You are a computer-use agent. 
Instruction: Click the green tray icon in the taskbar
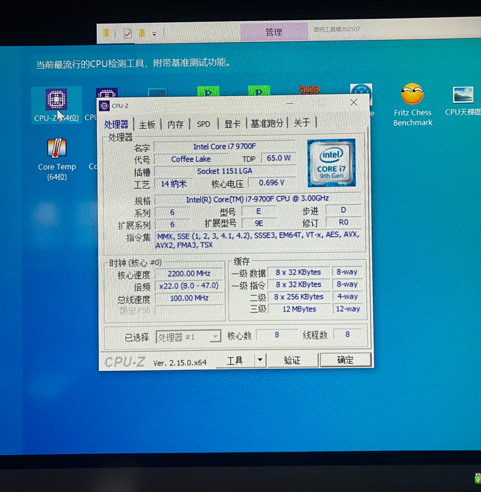pos(478,478)
